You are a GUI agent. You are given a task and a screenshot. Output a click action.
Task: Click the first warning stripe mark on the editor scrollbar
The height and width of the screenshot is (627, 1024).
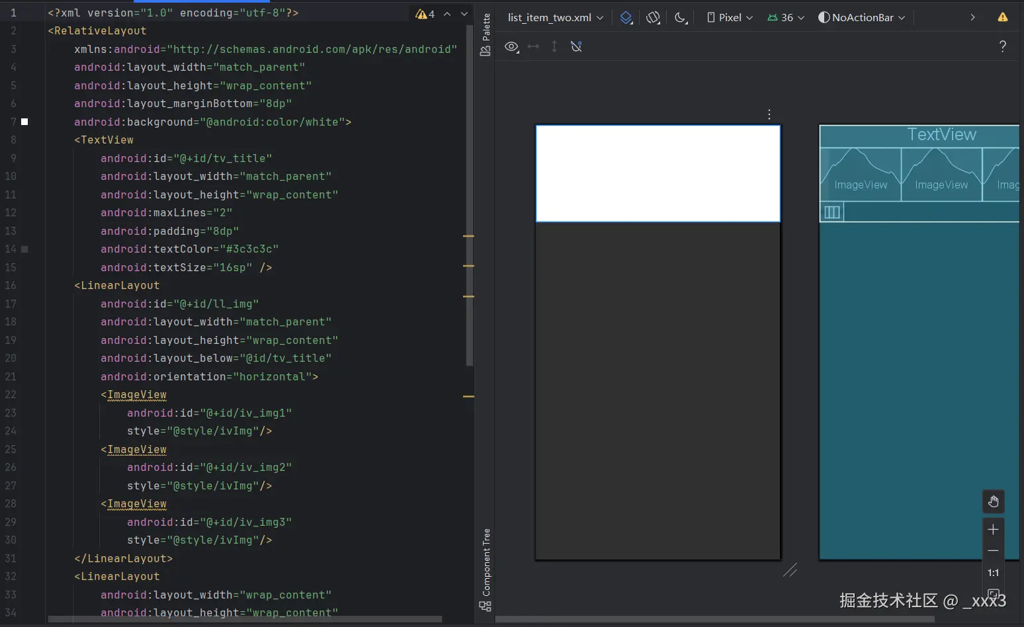468,236
